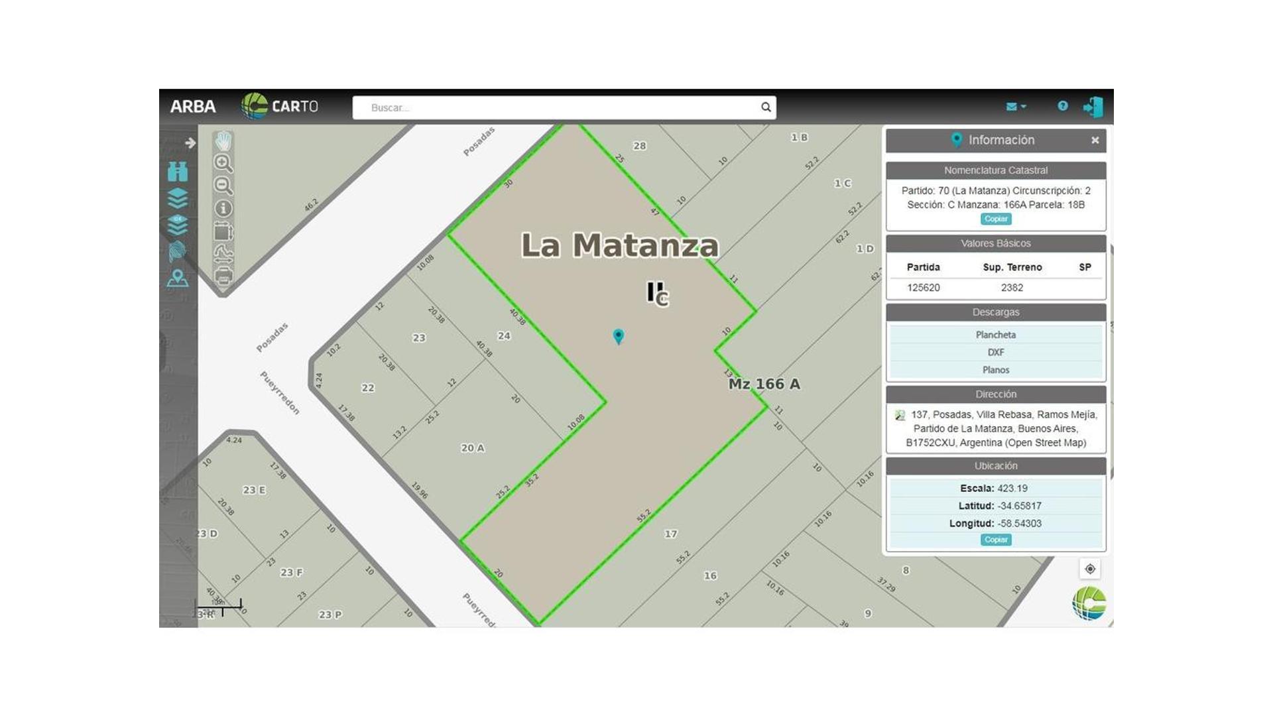Image resolution: width=1273 pixels, height=716 pixels.
Task: Open the fingerprint tool in sidebar
Action: [x=178, y=251]
